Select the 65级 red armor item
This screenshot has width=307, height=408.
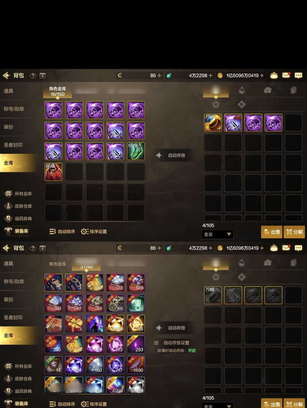point(54,172)
